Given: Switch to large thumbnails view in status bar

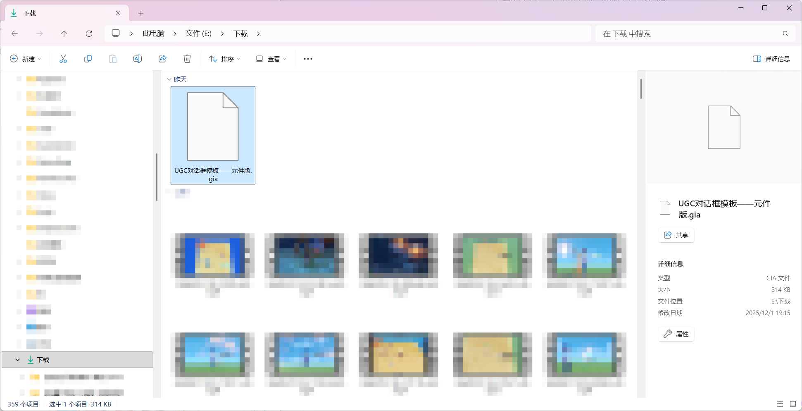Looking at the screenshot, I should coord(792,404).
